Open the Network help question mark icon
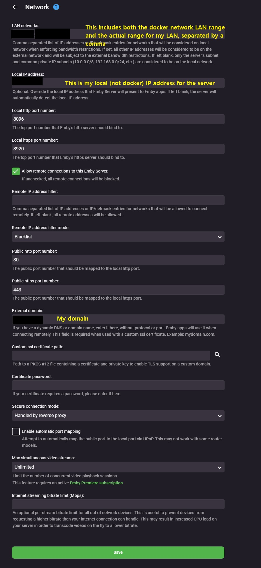This screenshot has width=261, height=568. click(56, 7)
